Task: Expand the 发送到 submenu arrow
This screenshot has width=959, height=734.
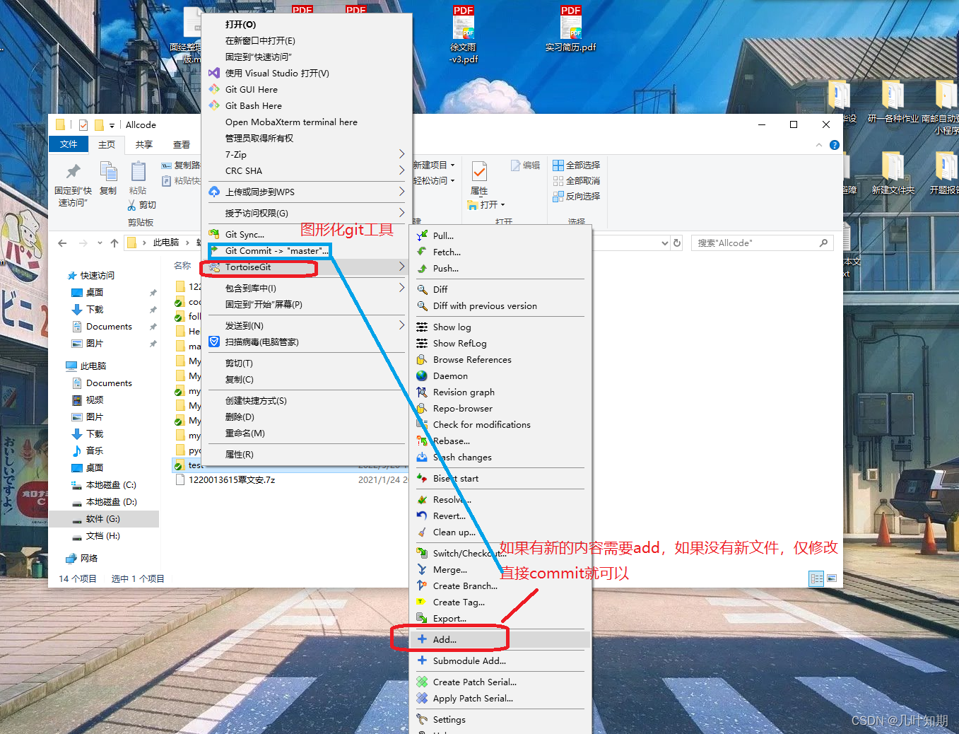Action: pyautogui.click(x=401, y=325)
